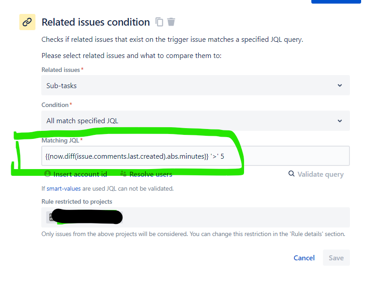Open the Related issues Sub-tasks dropdown
384x281 pixels.
(196, 85)
